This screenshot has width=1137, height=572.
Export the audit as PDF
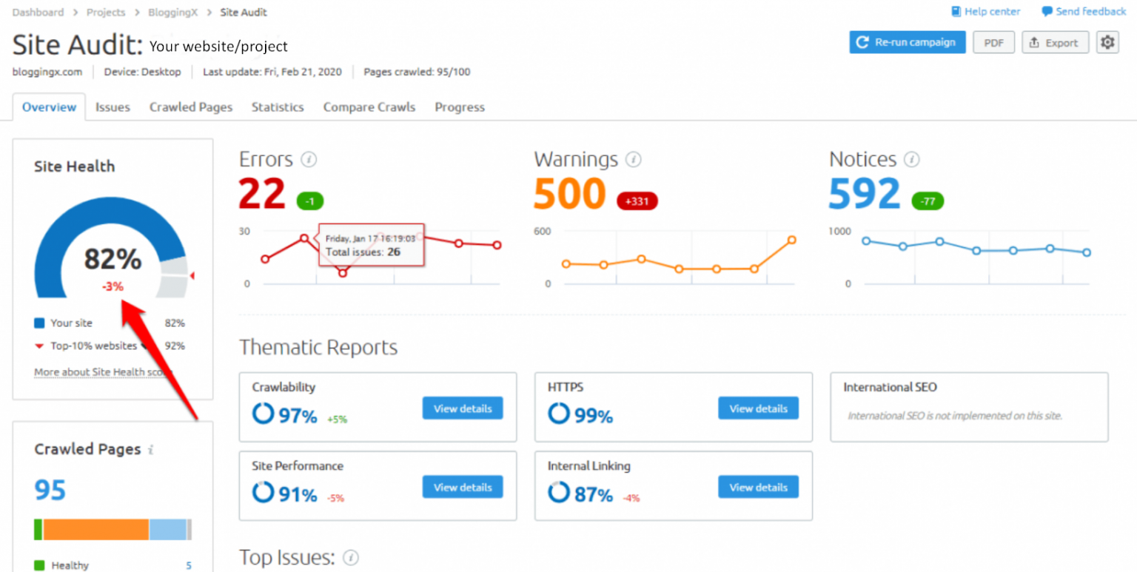click(993, 42)
